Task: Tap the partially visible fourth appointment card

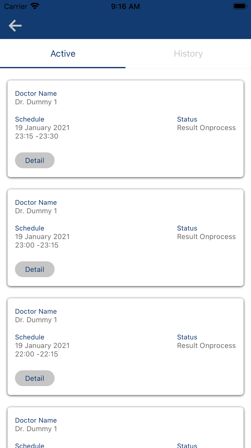Action: click(x=125, y=428)
